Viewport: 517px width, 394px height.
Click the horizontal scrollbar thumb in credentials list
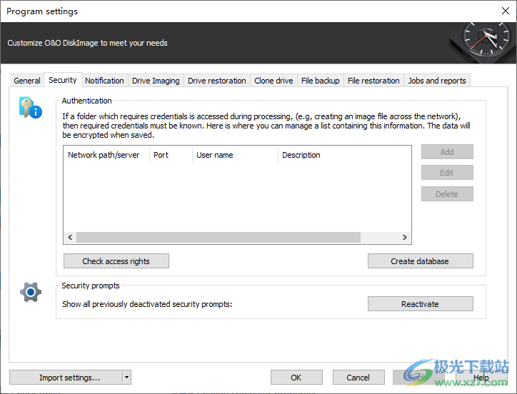[x=219, y=238]
